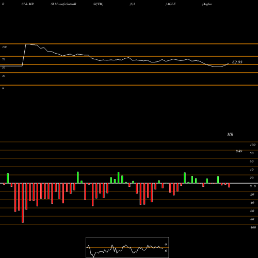Image resolution: width=258 pixels, height=258 pixels.
Task: Click the 30 label on RSI axis
Action: point(4,76)
